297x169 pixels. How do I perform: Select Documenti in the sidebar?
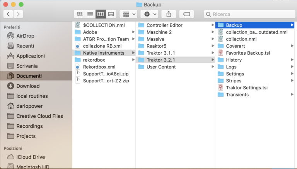point(36,76)
